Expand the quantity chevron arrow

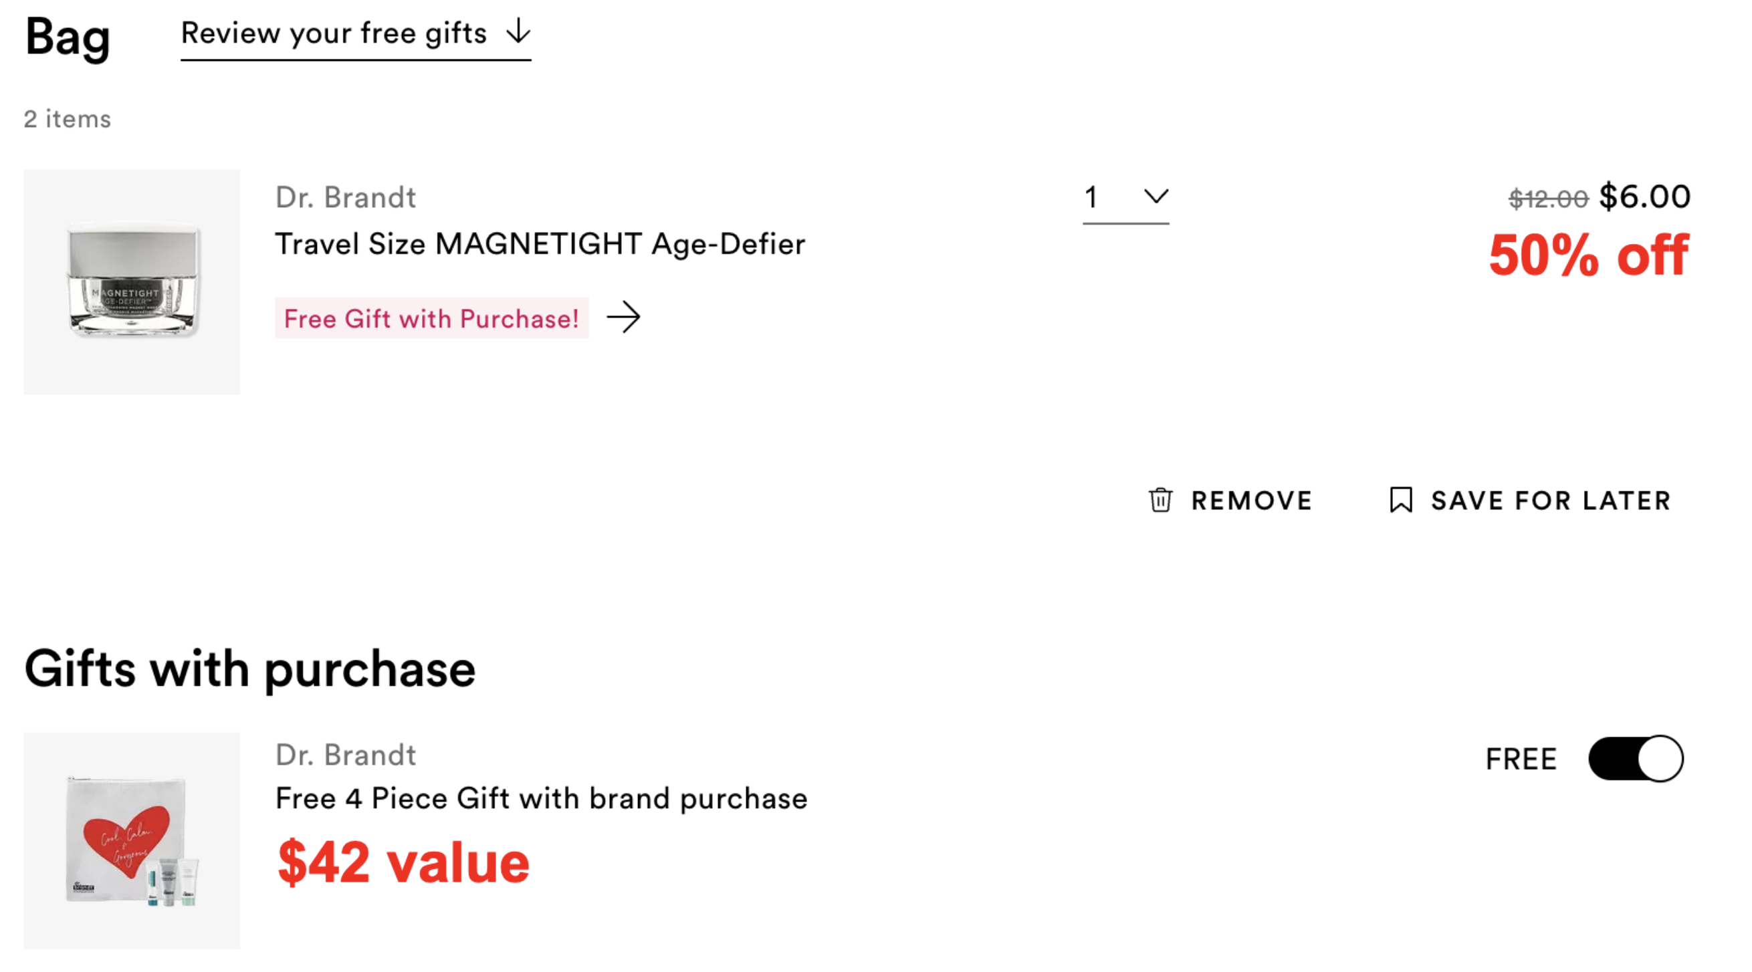[1156, 197]
